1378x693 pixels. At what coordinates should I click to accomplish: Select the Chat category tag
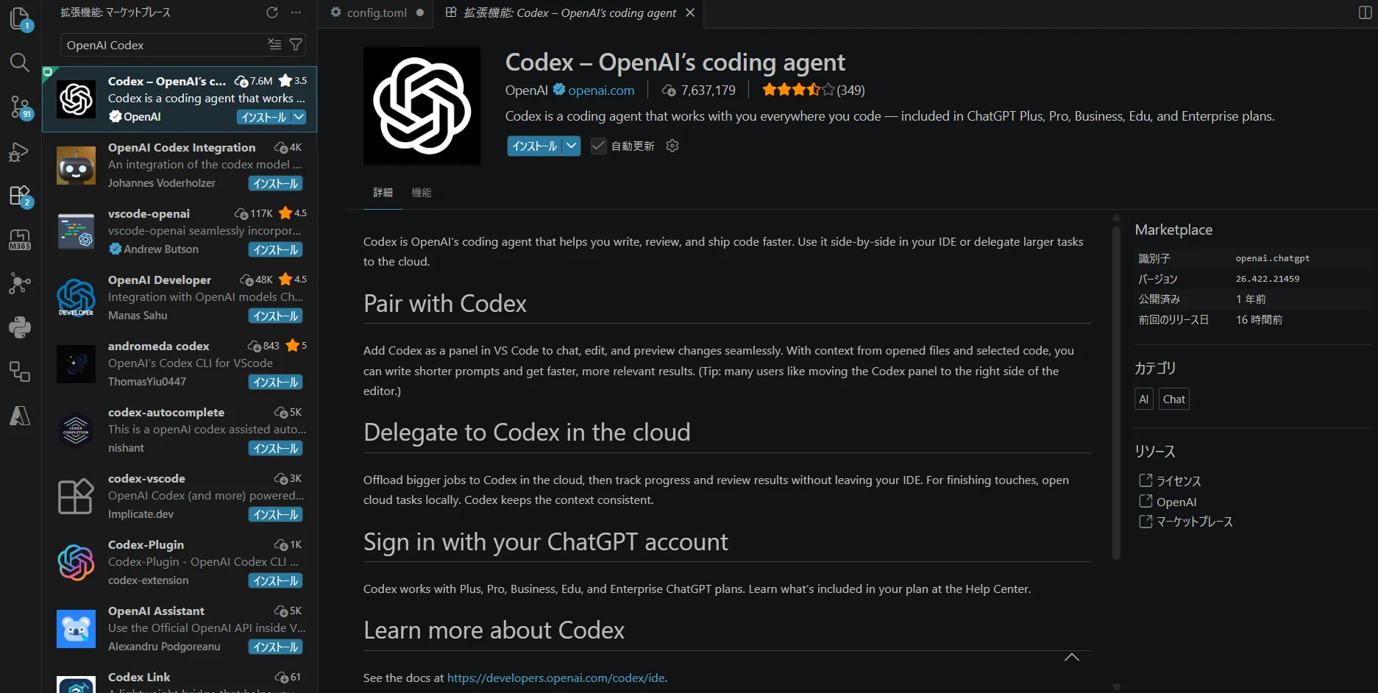1173,399
